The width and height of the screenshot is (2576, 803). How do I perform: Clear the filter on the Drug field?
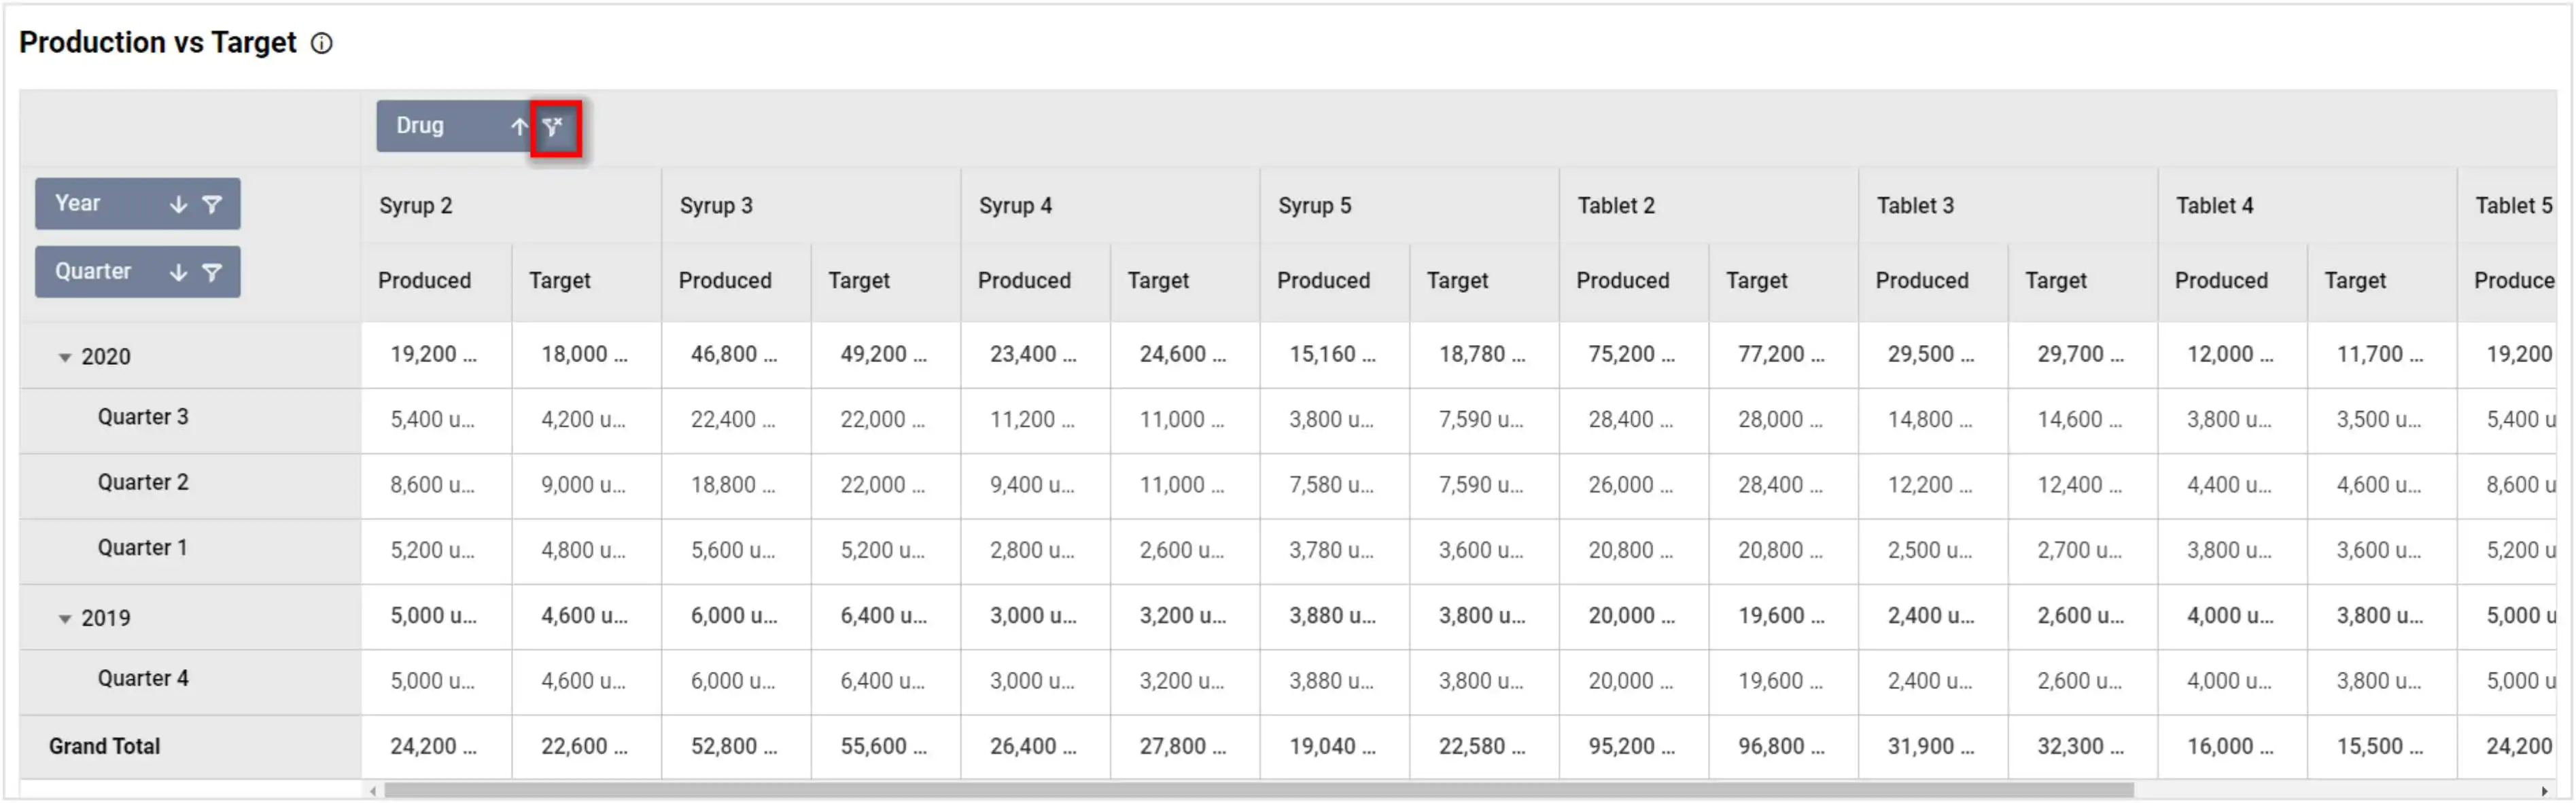[556, 127]
